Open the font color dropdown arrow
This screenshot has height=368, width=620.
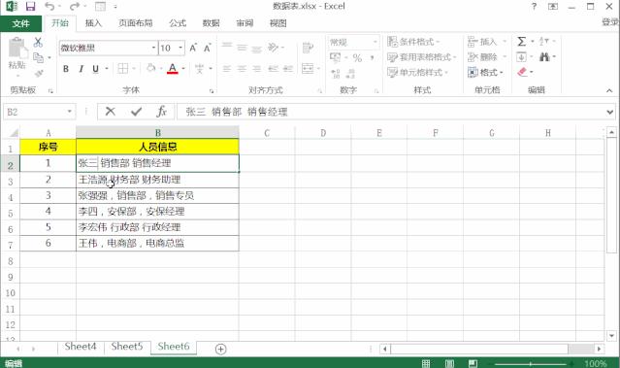pos(183,69)
